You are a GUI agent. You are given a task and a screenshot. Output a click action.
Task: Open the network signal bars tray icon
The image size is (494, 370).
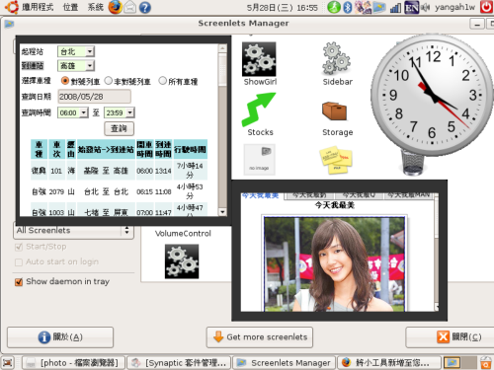pyautogui.click(x=395, y=8)
